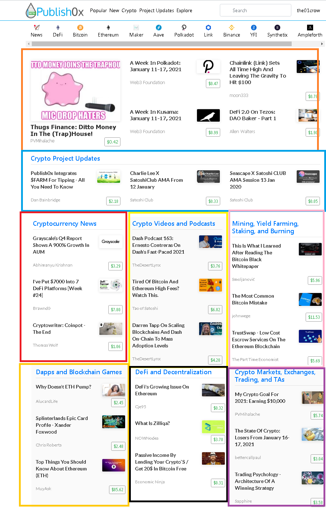Open the TheDesertLynx author under Darren Tapp
326x508 pixels.
pos(147,359)
